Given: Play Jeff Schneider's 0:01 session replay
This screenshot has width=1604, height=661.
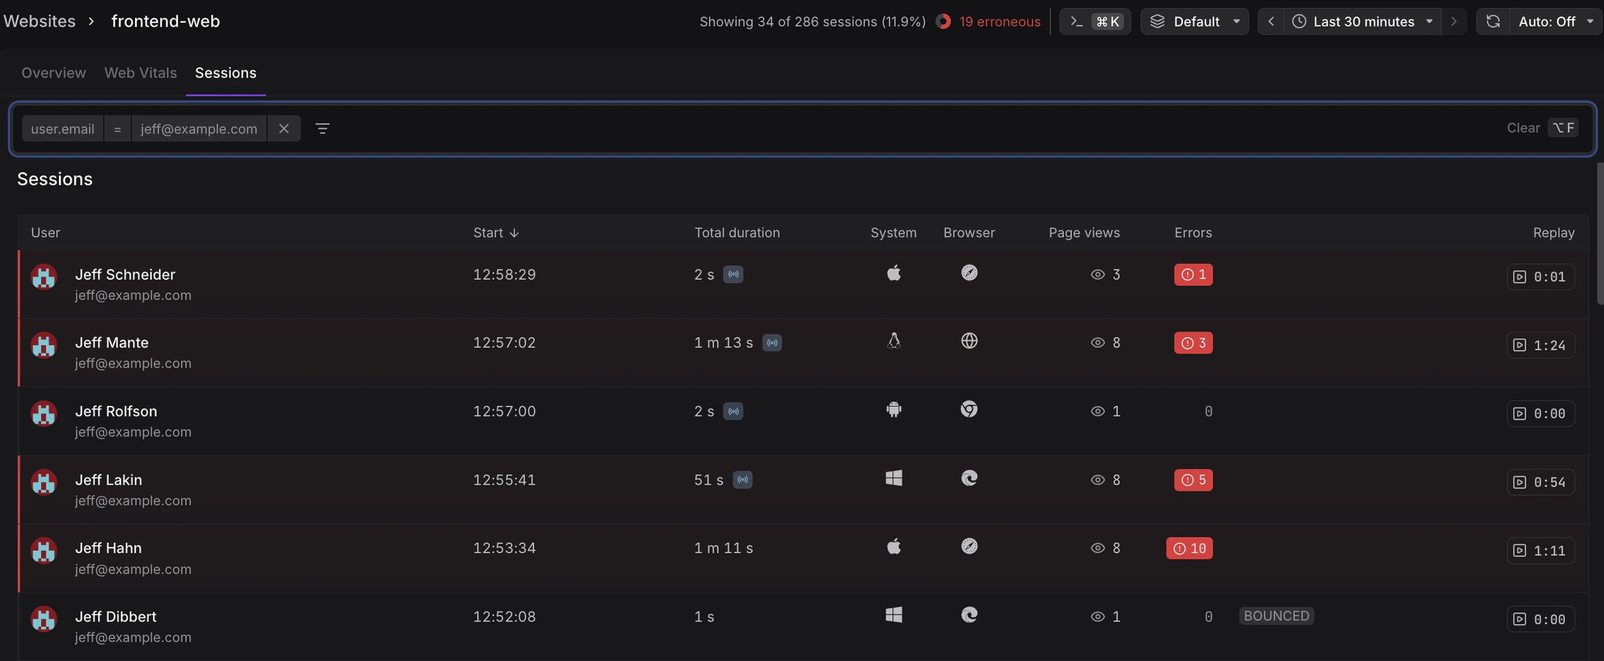Looking at the screenshot, I should point(1541,276).
